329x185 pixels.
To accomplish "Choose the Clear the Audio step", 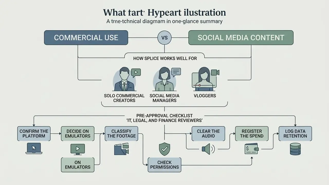I will point(208,134).
